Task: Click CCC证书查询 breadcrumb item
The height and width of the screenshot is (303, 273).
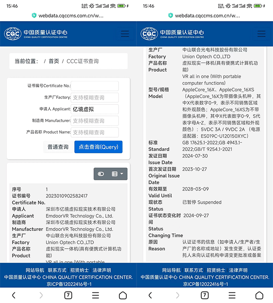Action: [83, 61]
